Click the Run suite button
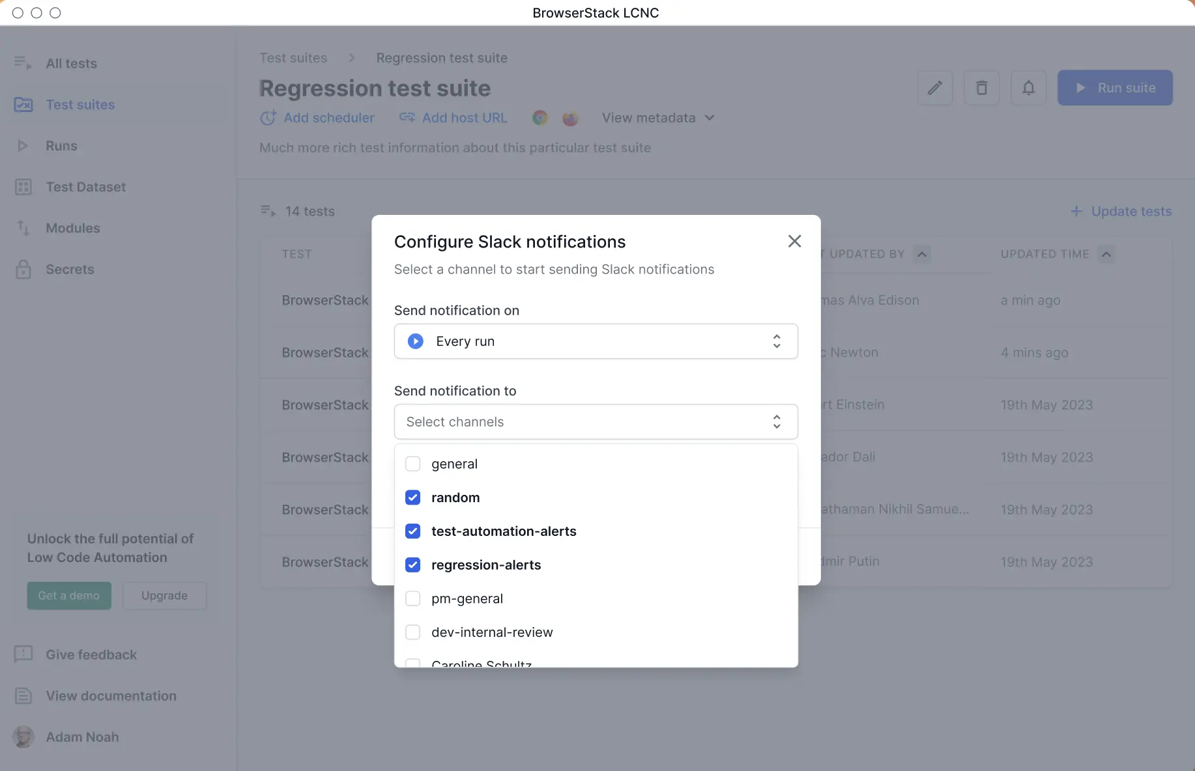This screenshot has width=1195, height=771. [x=1114, y=88]
